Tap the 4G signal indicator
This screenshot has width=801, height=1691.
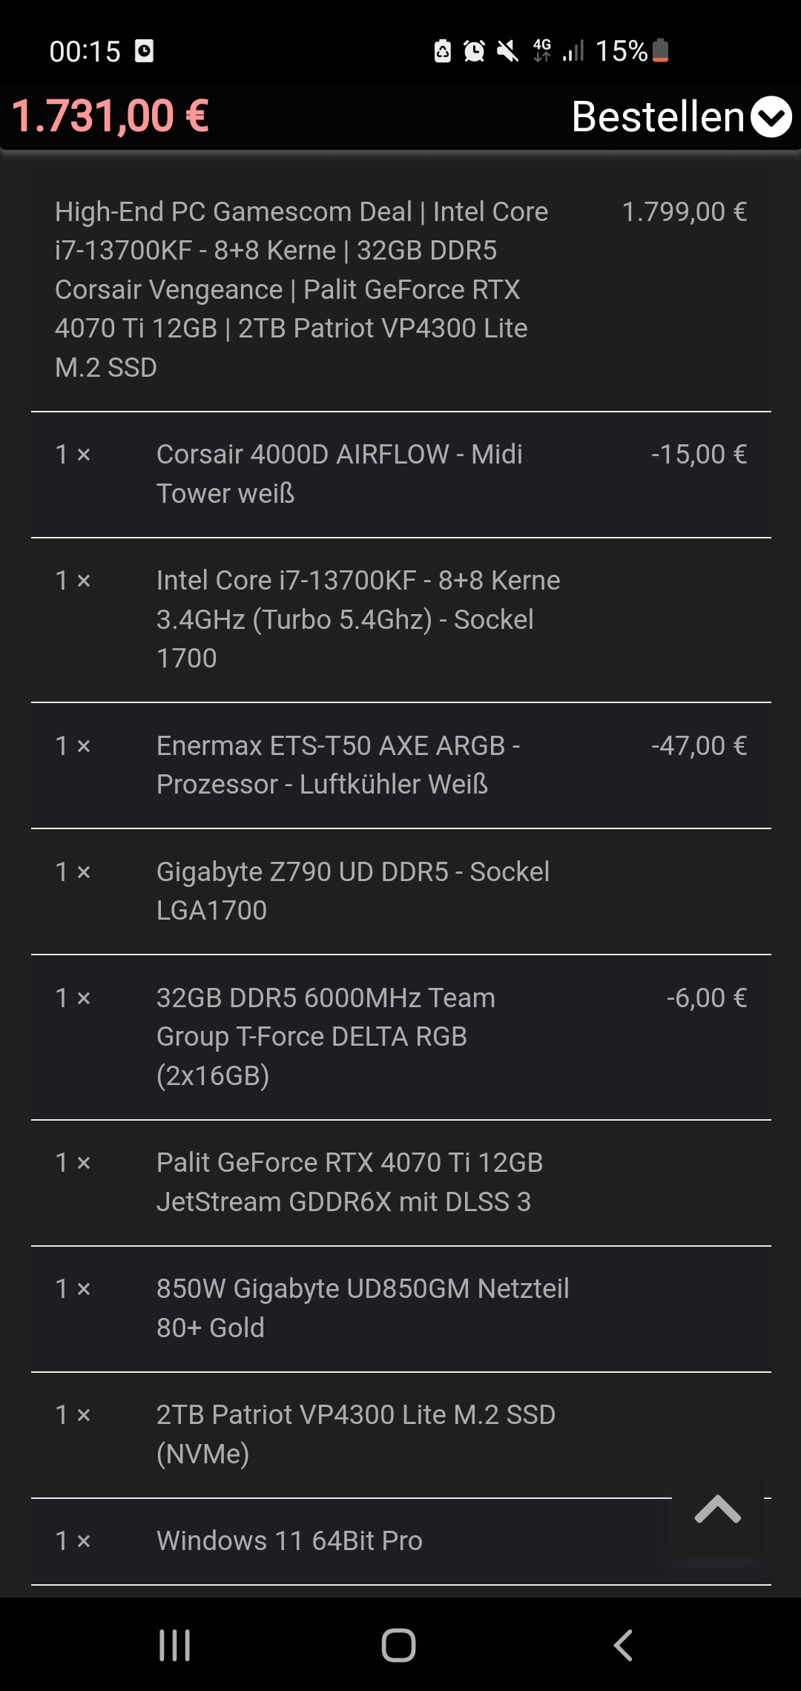(x=542, y=50)
